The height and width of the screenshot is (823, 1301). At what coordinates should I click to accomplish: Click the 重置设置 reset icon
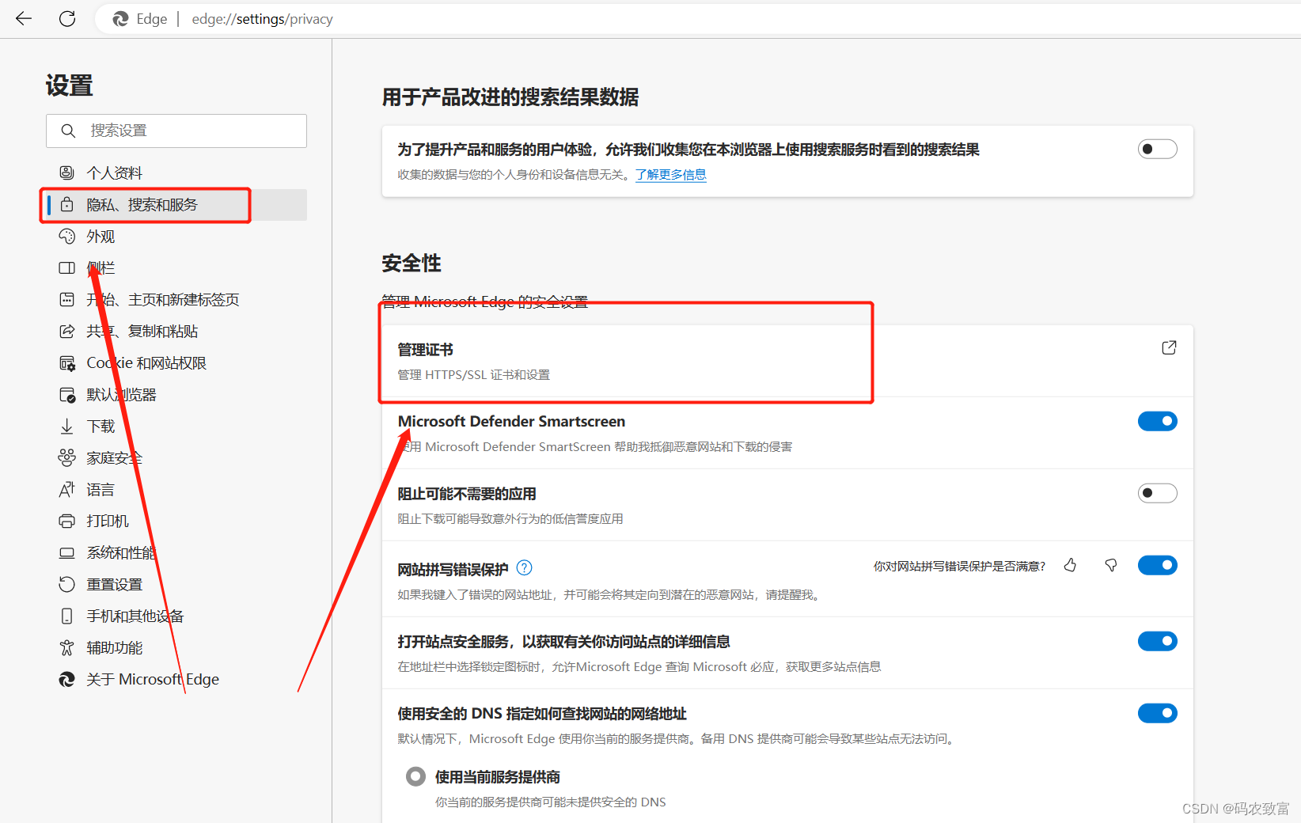tap(67, 584)
